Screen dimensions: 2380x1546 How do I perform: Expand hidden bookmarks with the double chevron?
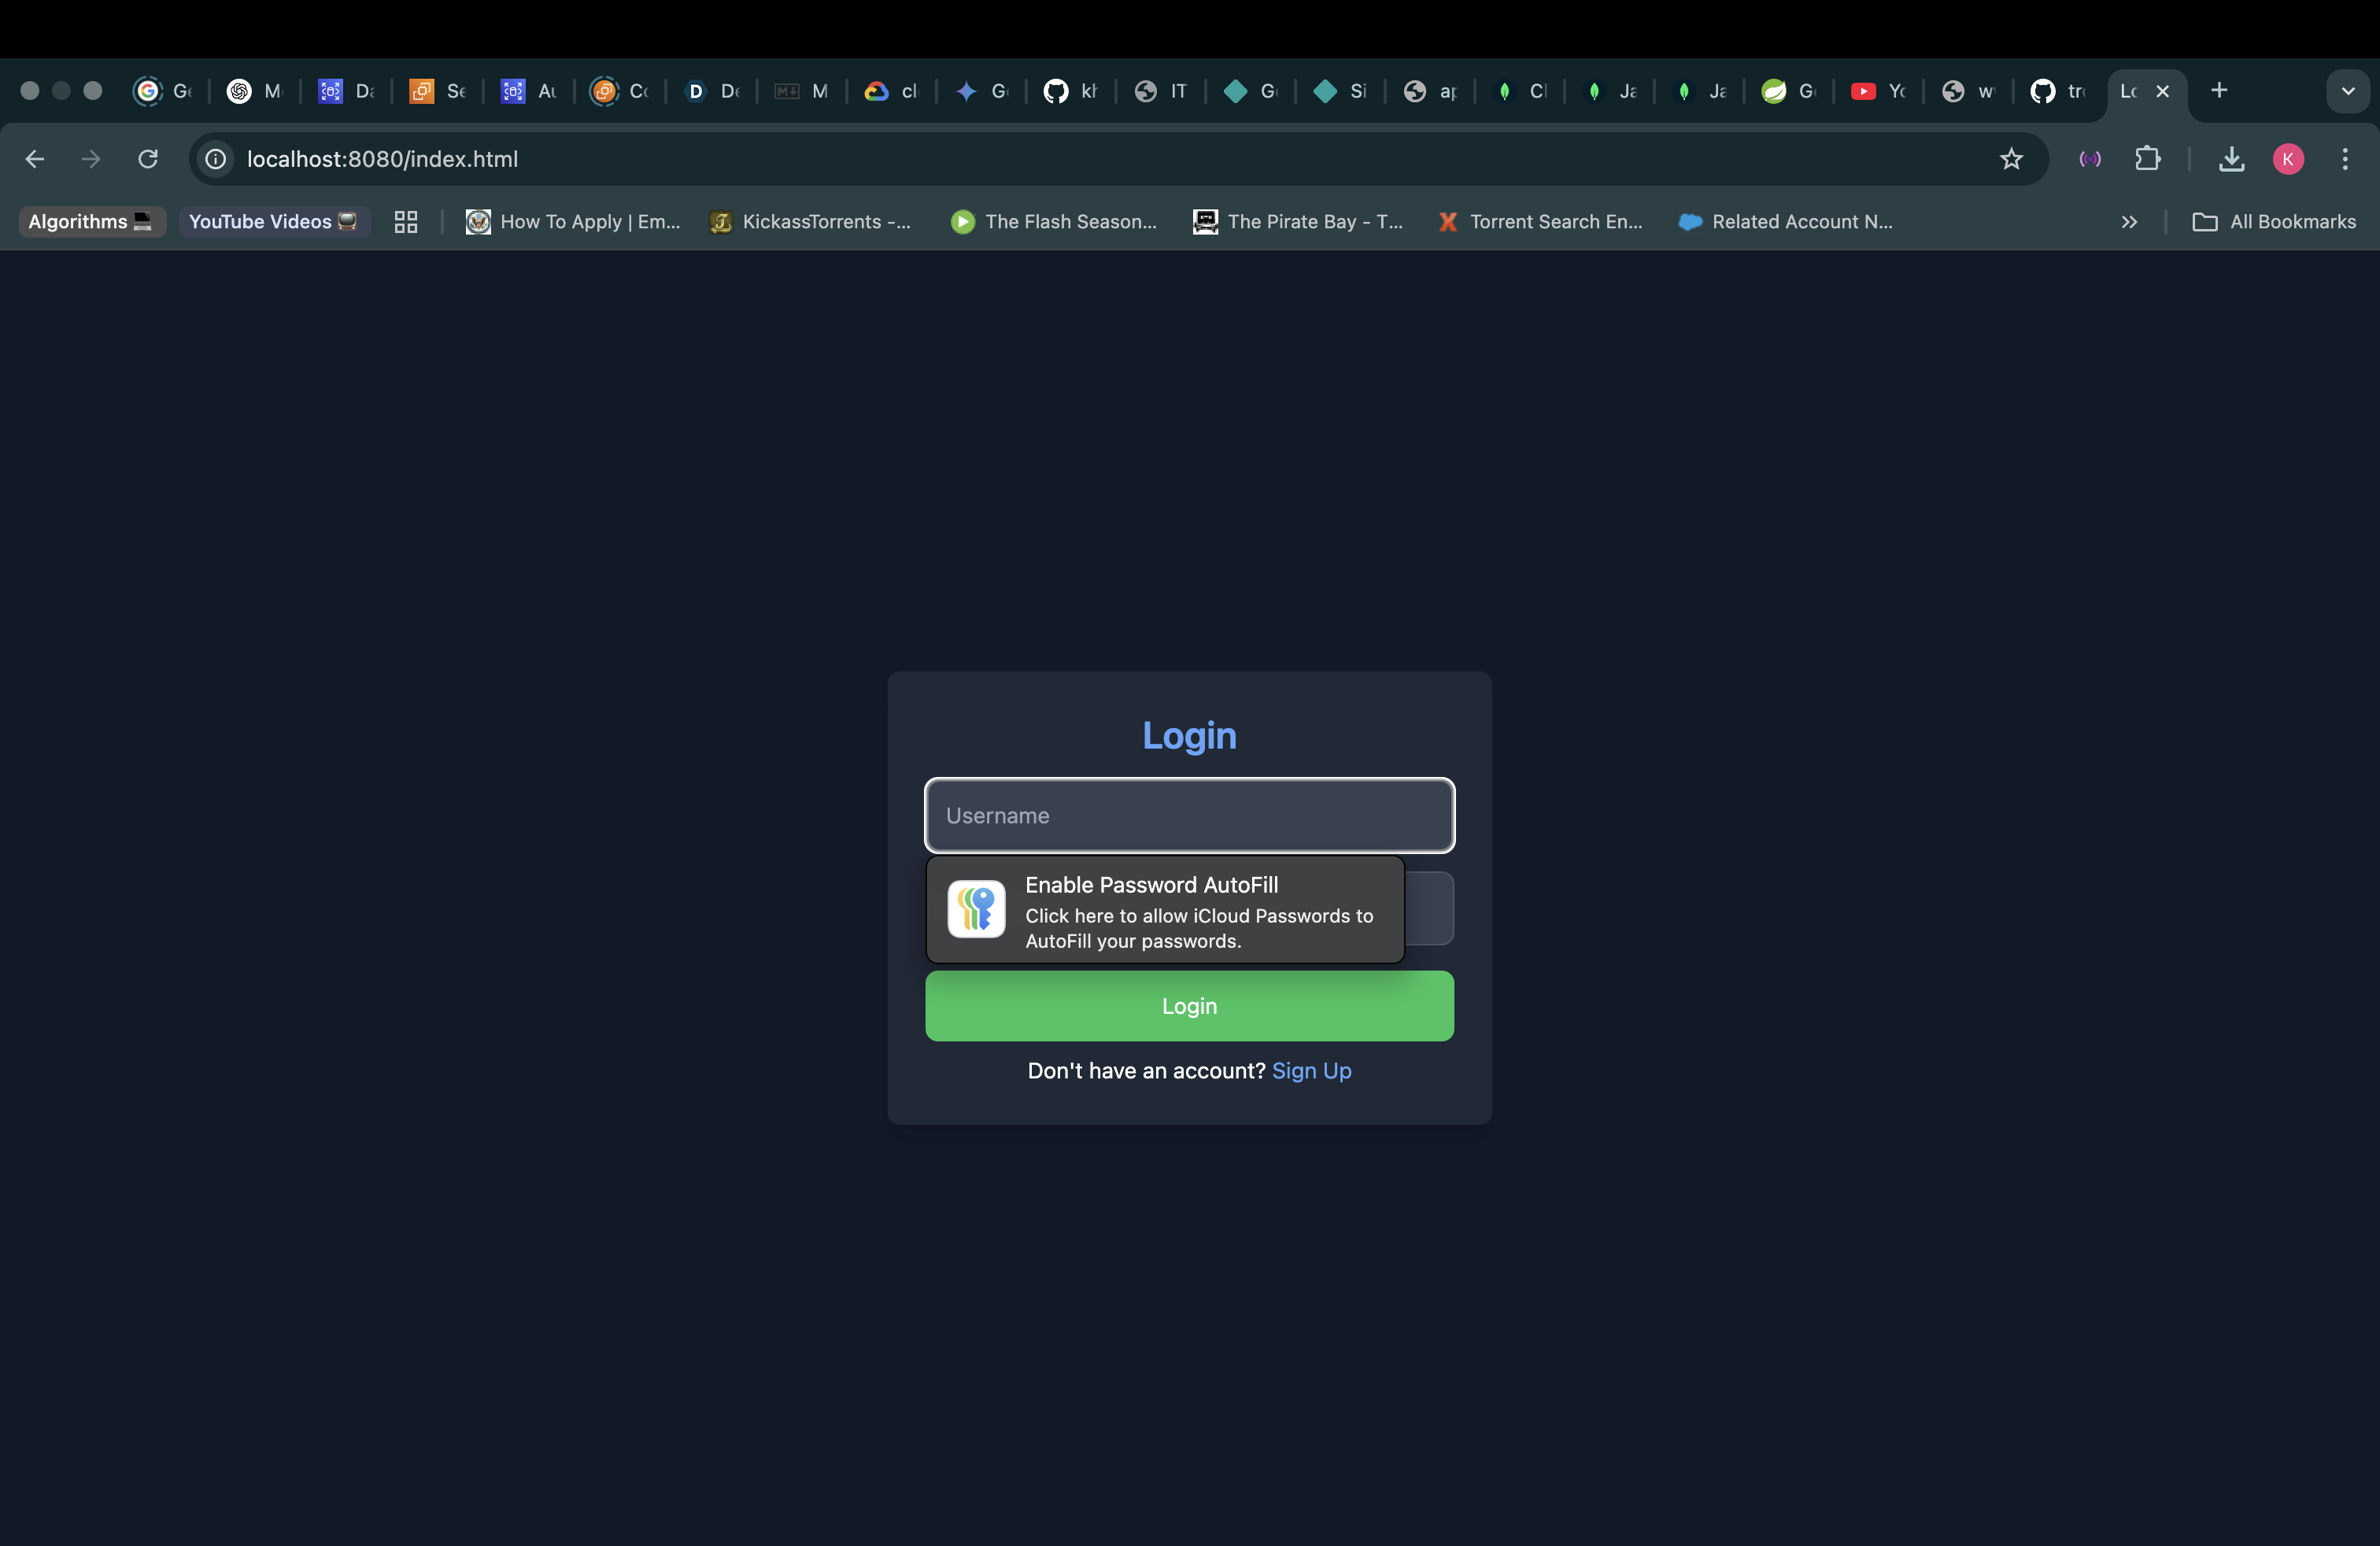pos(2129,222)
